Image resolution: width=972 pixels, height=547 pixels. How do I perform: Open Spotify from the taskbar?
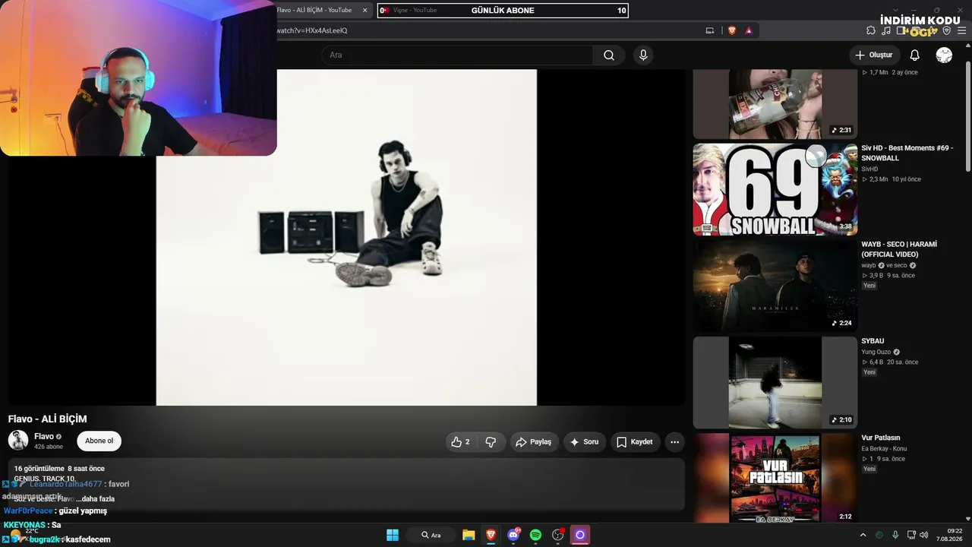coord(535,535)
